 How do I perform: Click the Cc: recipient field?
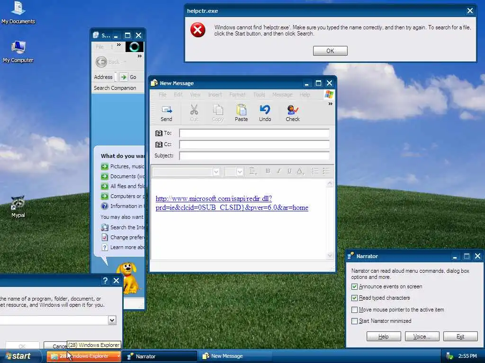tap(254, 145)
